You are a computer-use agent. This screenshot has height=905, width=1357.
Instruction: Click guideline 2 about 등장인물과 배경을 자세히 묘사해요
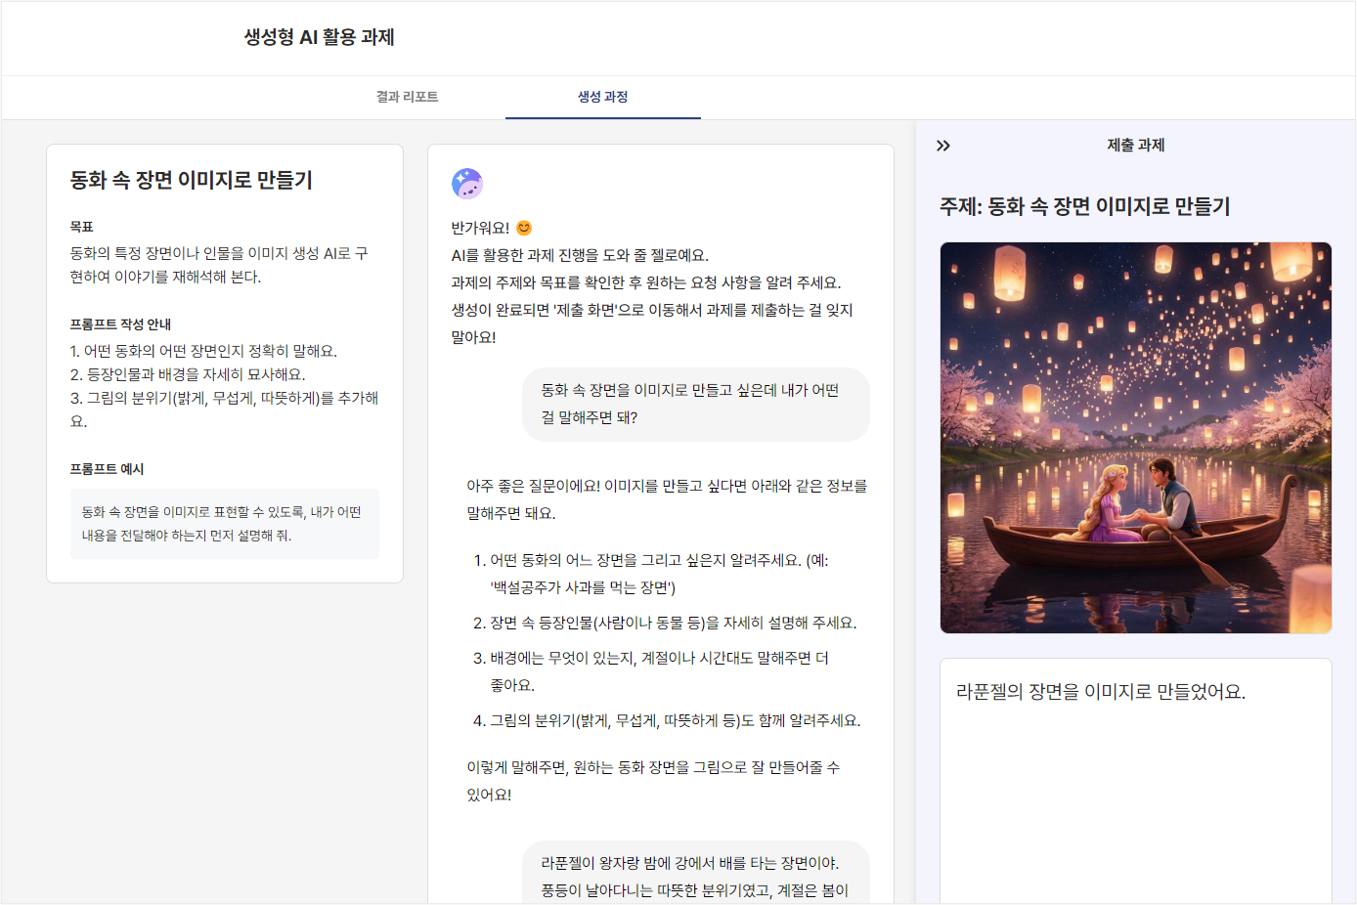click(x=188, y=374)
